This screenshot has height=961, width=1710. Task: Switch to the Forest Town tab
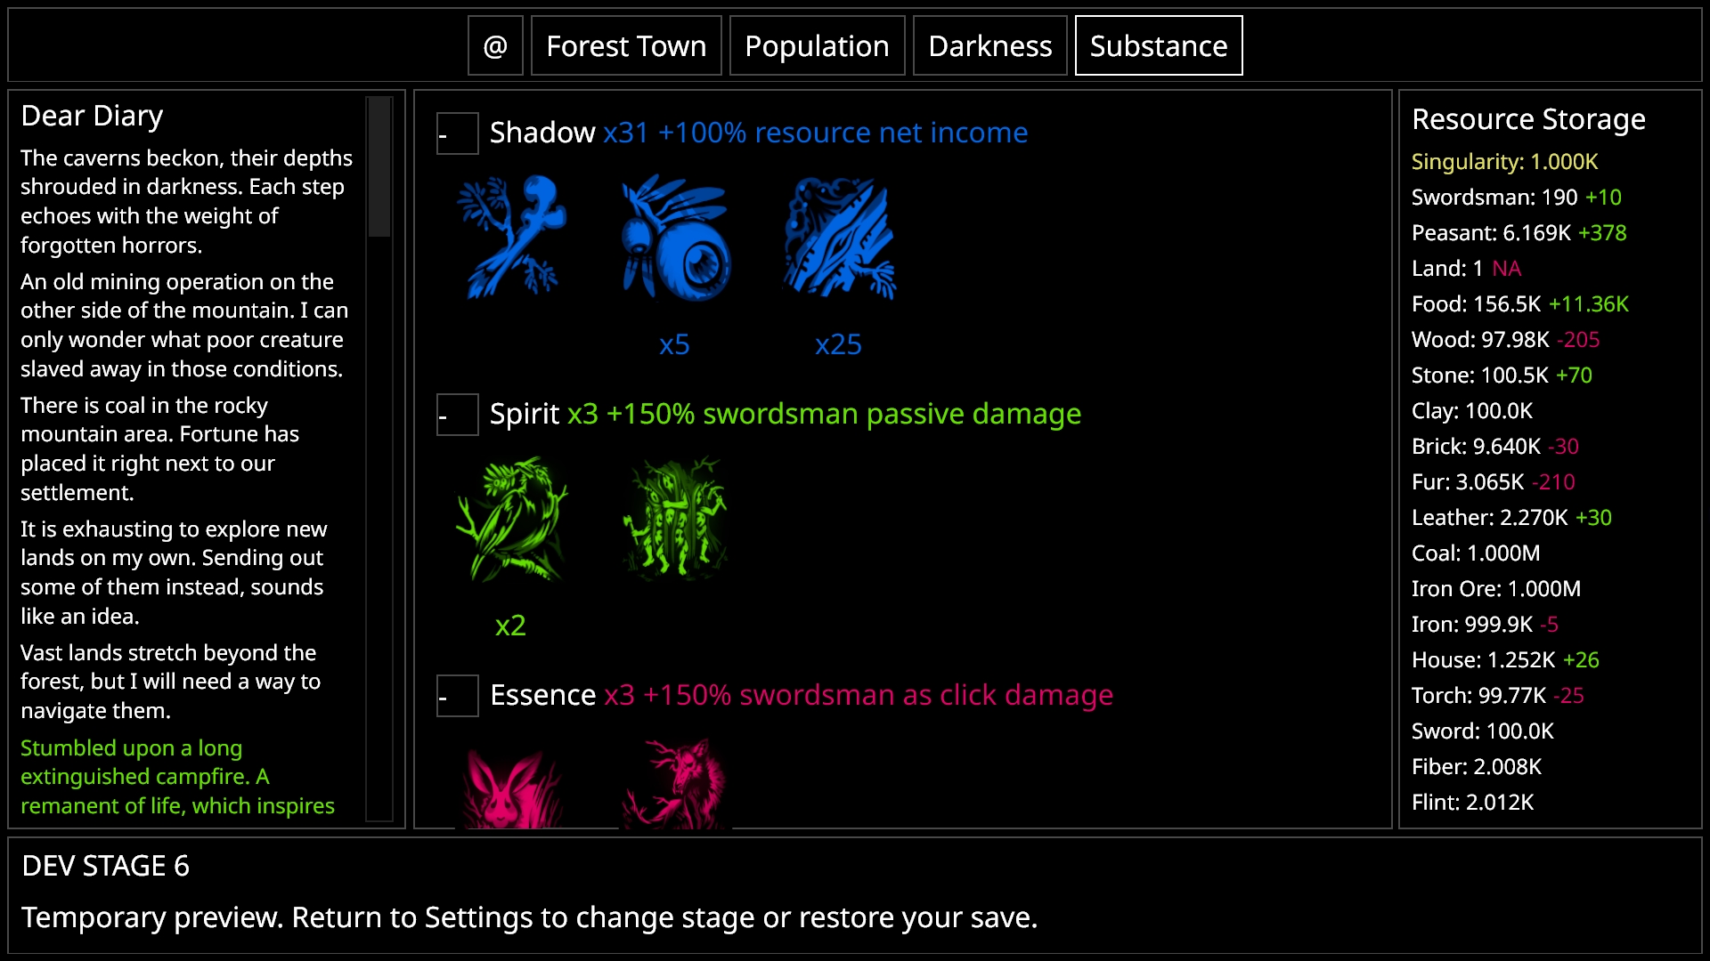pos(626,45)
